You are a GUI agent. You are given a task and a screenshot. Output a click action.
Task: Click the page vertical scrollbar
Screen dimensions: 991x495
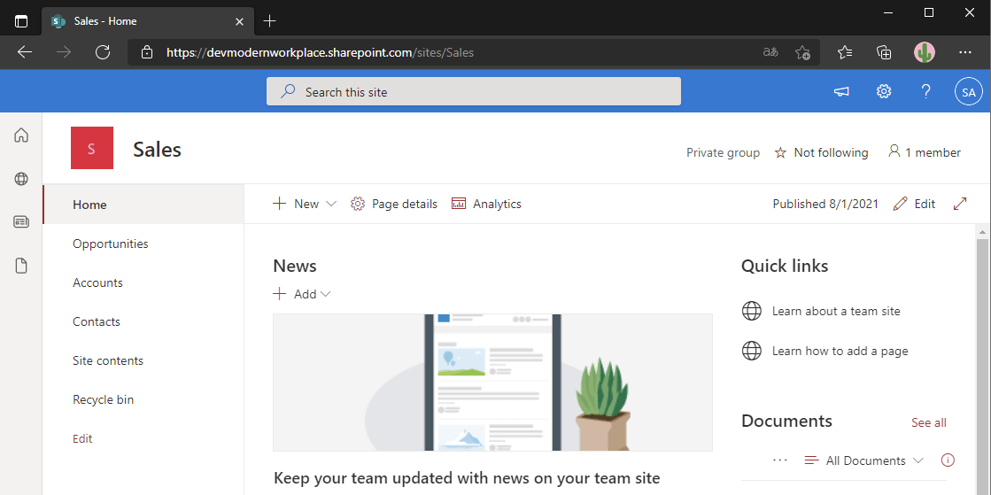982,354
